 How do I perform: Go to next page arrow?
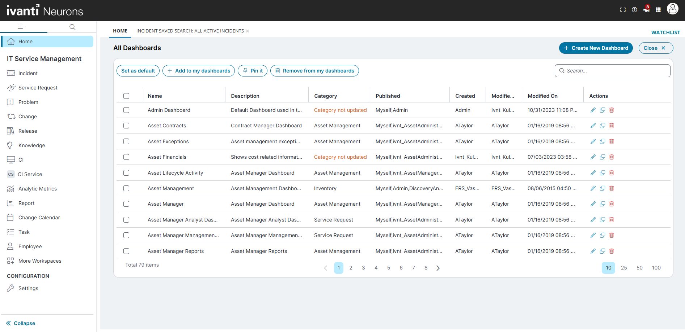click(438, 268)
